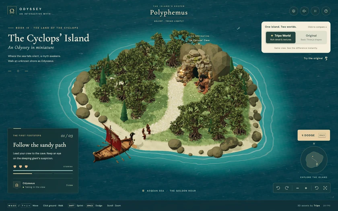The width and height of the screenshot is (338, 211).
Task: Click the 'Follow the sandy path' heading
Action: point(39,145)
